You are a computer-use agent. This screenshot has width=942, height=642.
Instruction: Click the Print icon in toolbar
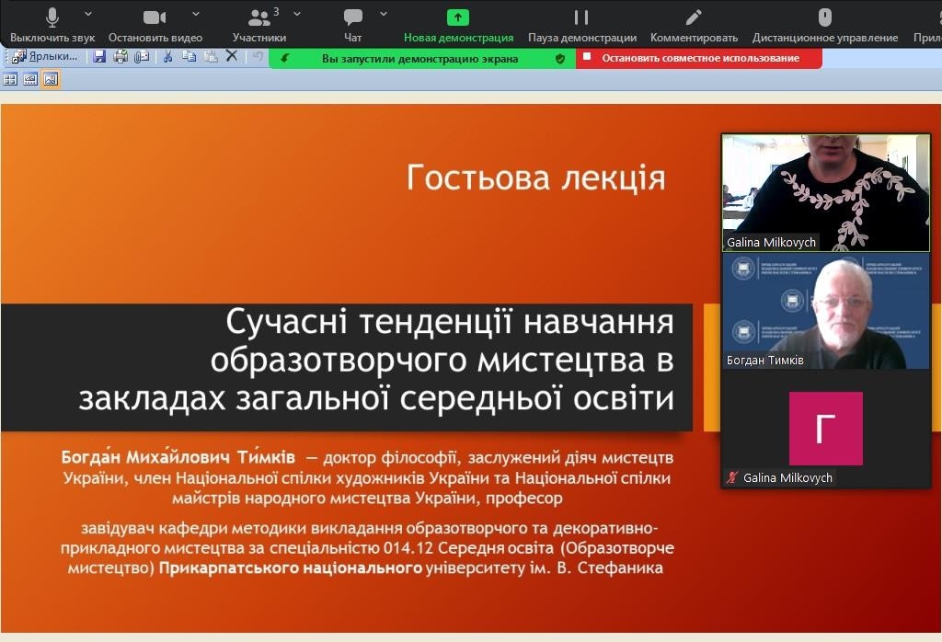pos(121,57)
